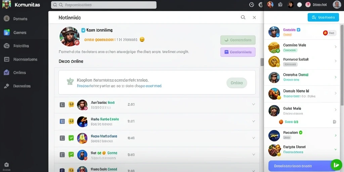Click the pink circle icon in top bar
This screenshot has height=172, width=344.
point(308,5)
